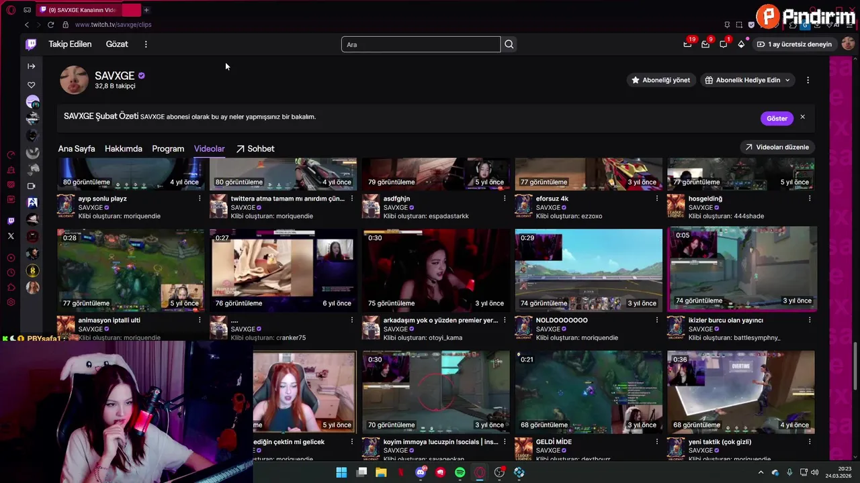
Task: Switch to Hakkımda tab
Action: tap(124, 149)
